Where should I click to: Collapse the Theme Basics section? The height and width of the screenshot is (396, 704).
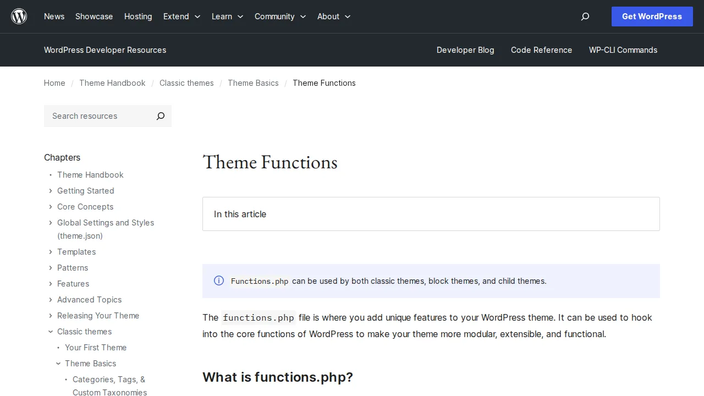(x=58, y=364)
